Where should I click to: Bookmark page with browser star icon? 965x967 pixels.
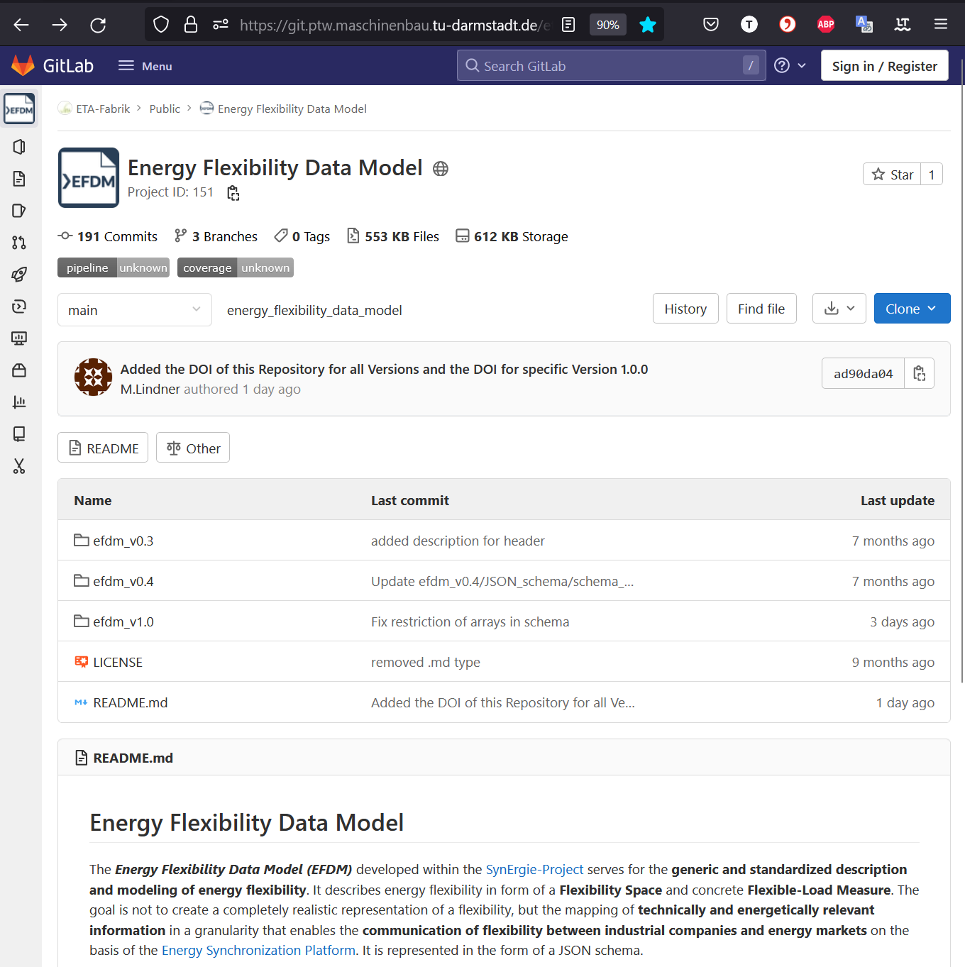(647, 25)
